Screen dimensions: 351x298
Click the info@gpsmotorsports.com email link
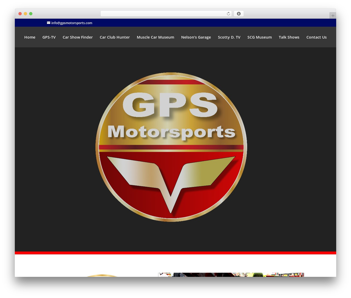[x=72, y=23]
